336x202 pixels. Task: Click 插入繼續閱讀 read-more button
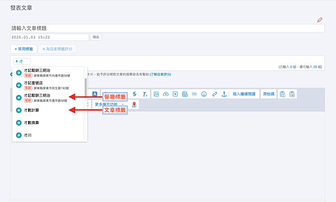pyautogui.click(x=244, y=94)
